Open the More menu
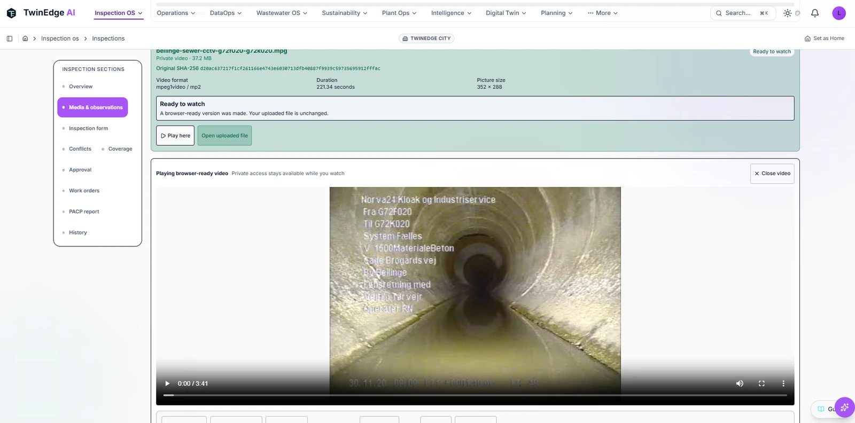Screen dimensions: 855x423 [x=603, y=13]
